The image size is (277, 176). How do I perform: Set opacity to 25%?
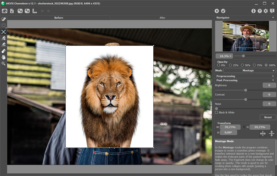(231, 65)
